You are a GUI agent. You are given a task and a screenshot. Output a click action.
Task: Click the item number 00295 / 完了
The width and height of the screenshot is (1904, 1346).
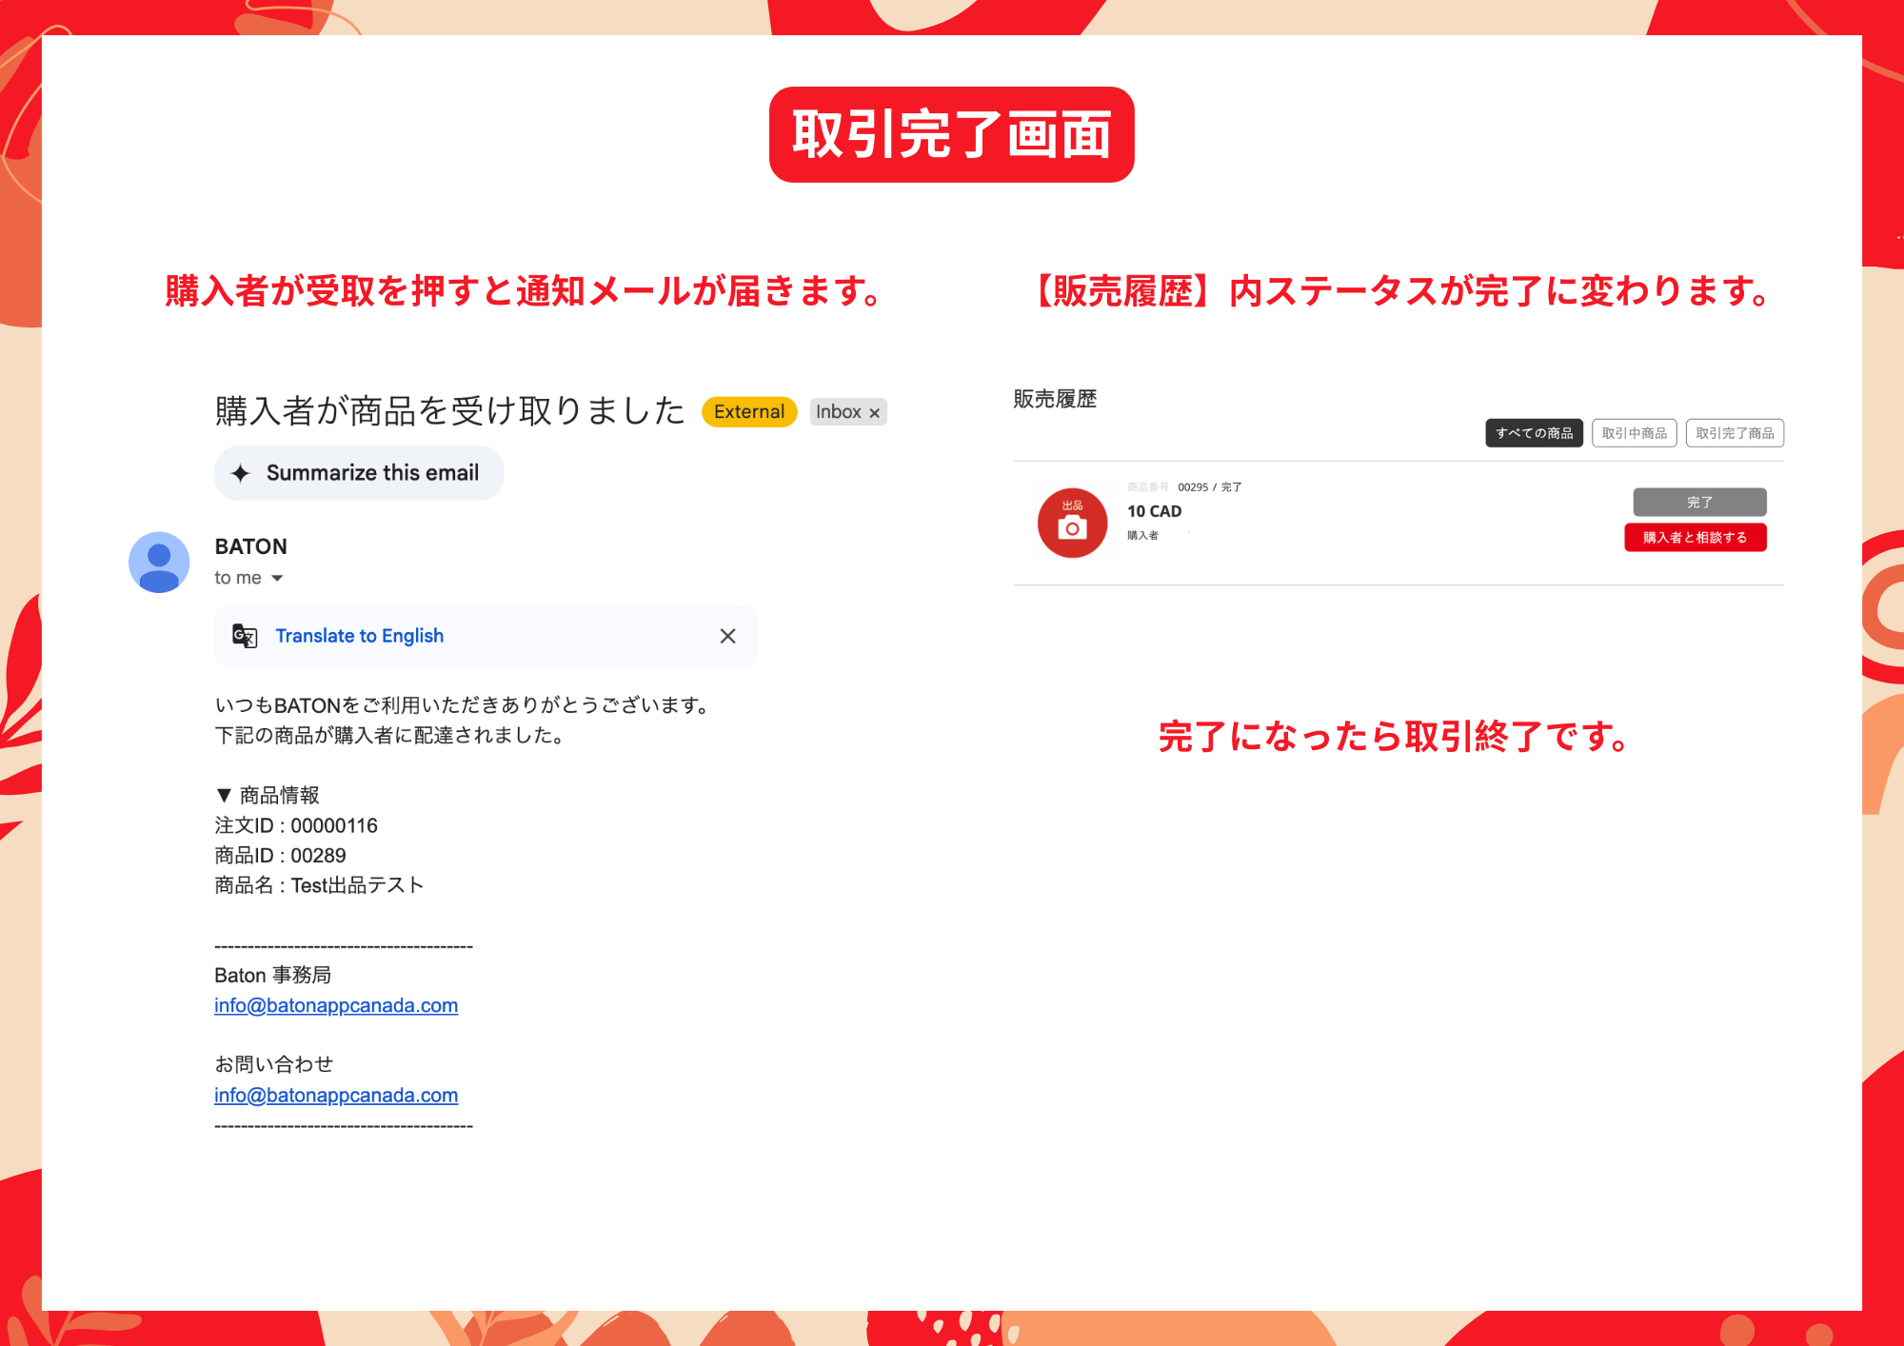tap(1209, 487)
